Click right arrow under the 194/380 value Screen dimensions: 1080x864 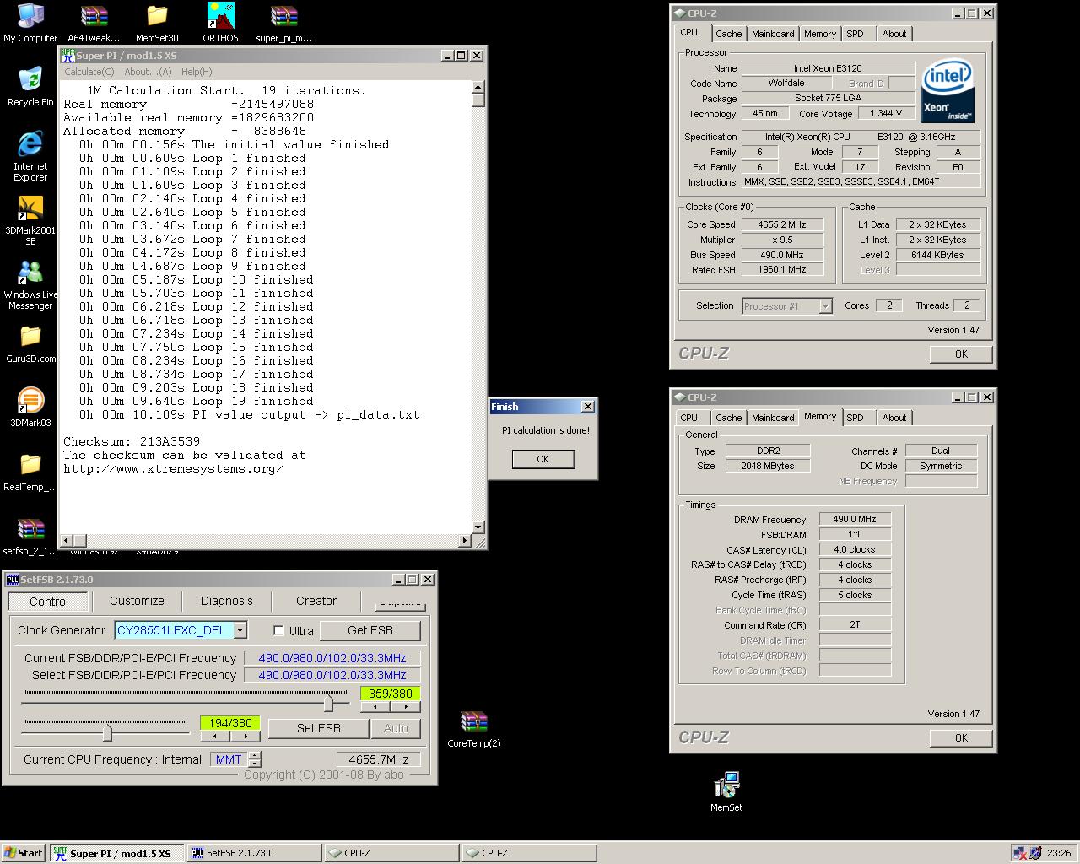pos(246,736)
